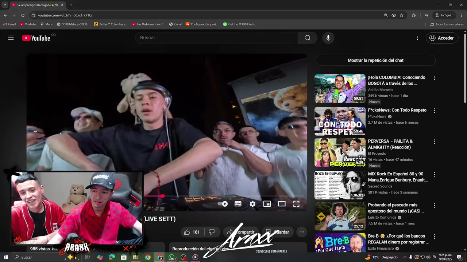Like the video with 181 likes

pos(192,232)
